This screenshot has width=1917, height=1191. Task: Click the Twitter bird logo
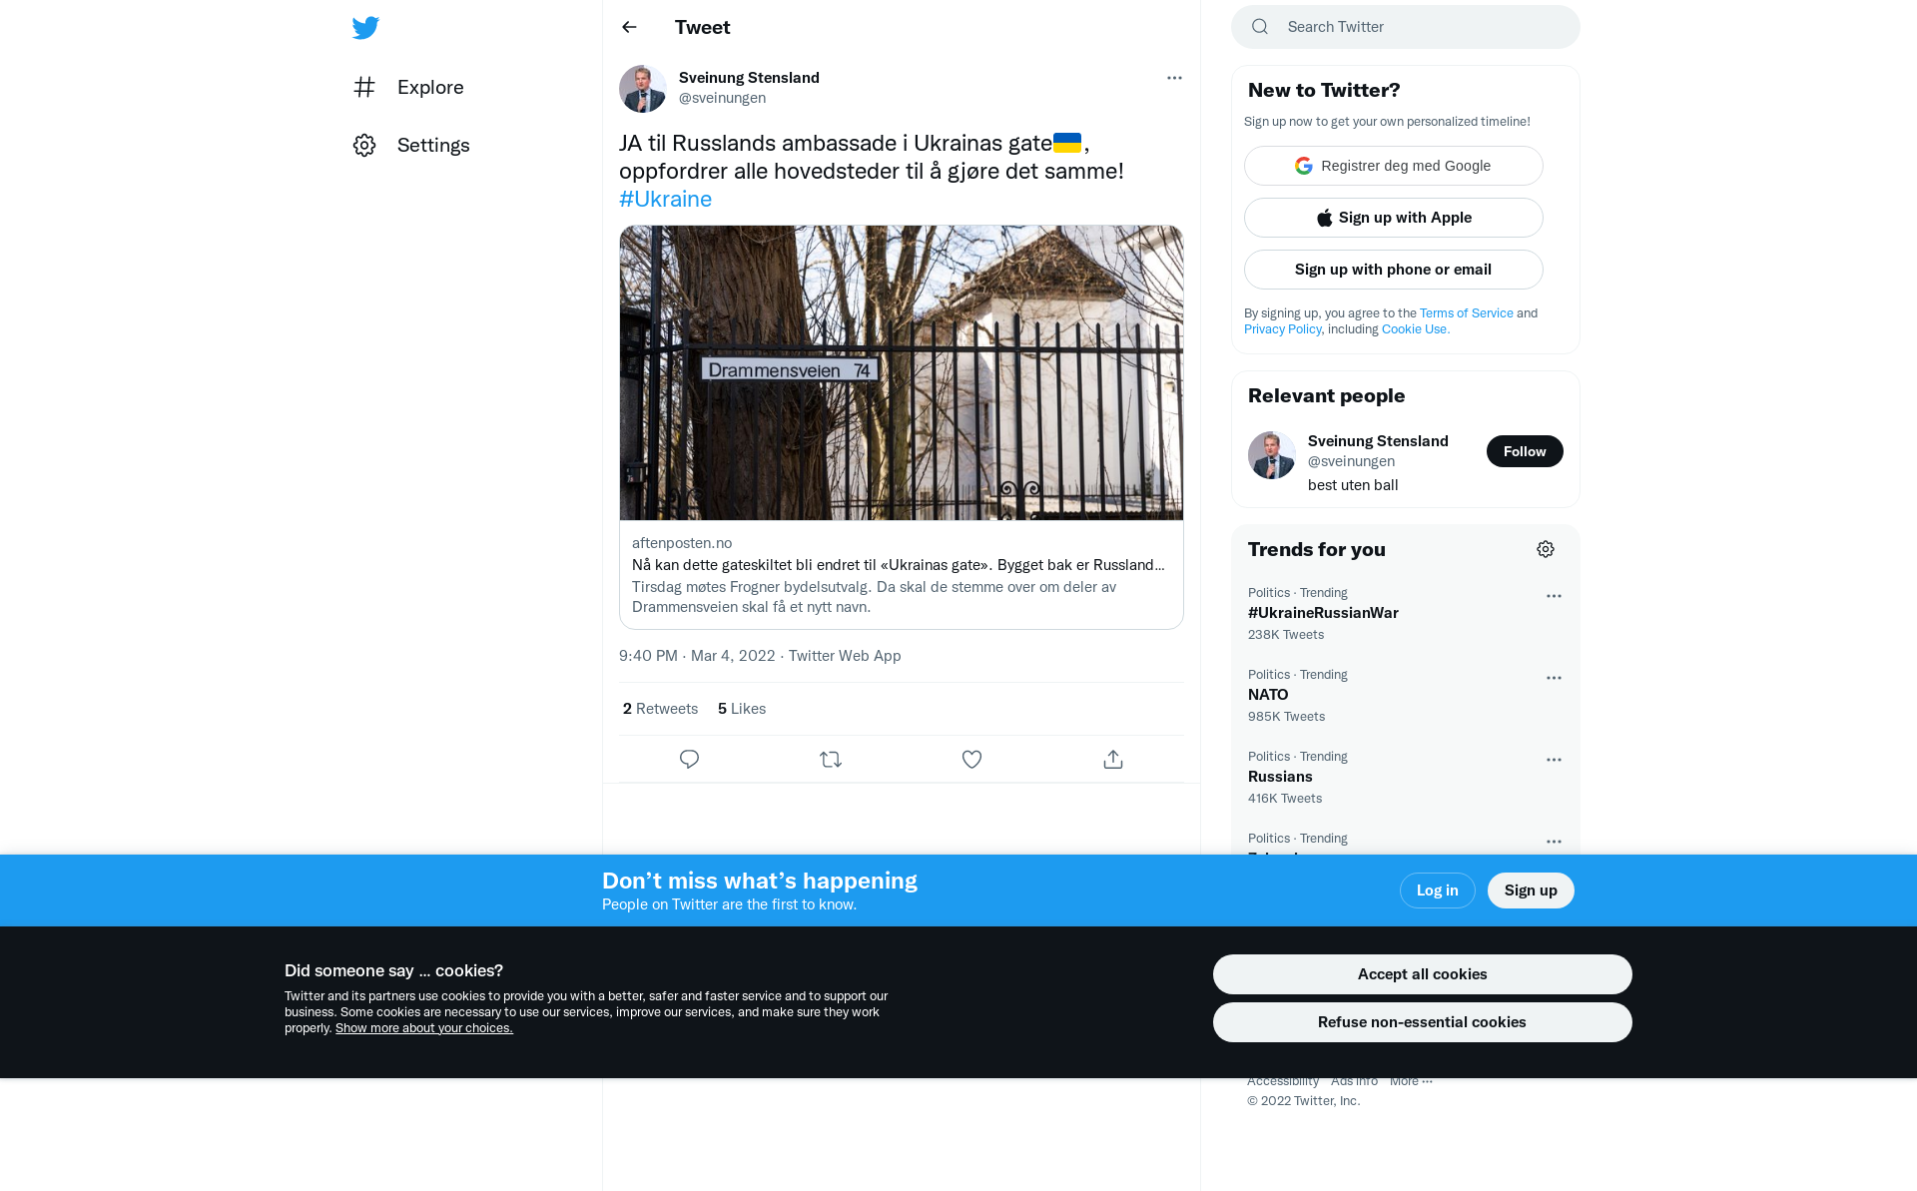365,28
